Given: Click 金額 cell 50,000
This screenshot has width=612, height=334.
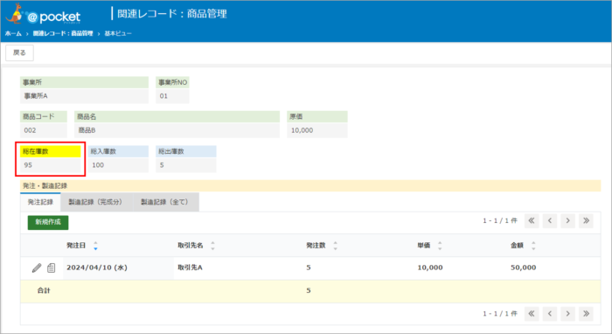Looking at the screenshot, I should coord(524,268).
